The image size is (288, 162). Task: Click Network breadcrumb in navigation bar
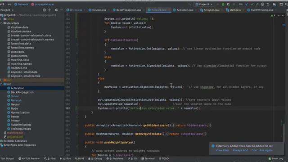21,4
